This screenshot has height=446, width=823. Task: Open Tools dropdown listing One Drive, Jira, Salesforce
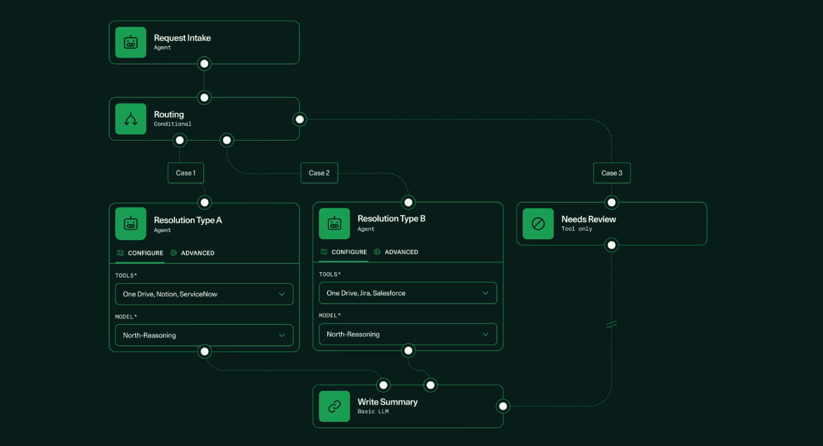pos(407,293)
